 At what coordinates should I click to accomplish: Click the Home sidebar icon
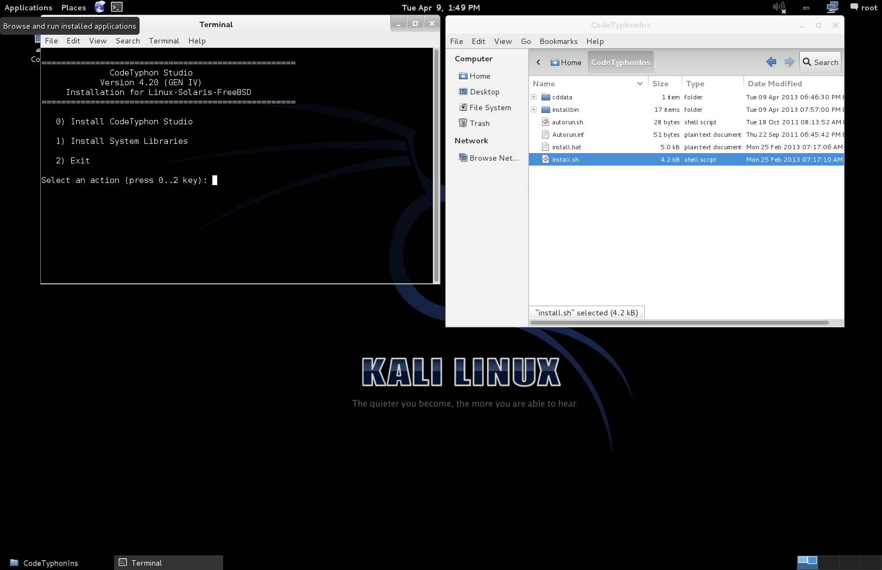pyautogui.click(x=463, y=76)
